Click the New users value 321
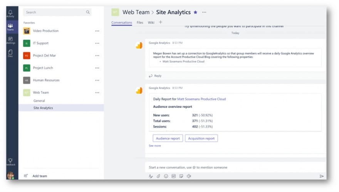Image resolution: width=339 pixels, height=192 pixels. pyautogui.click(x=195, y=115)
